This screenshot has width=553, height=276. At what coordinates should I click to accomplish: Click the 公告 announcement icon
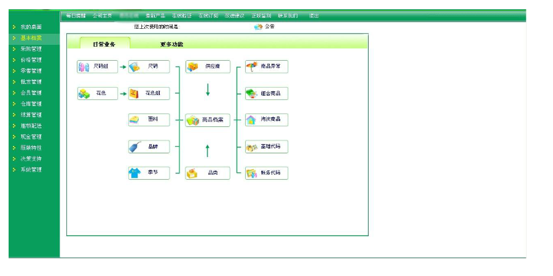(259, 27)
